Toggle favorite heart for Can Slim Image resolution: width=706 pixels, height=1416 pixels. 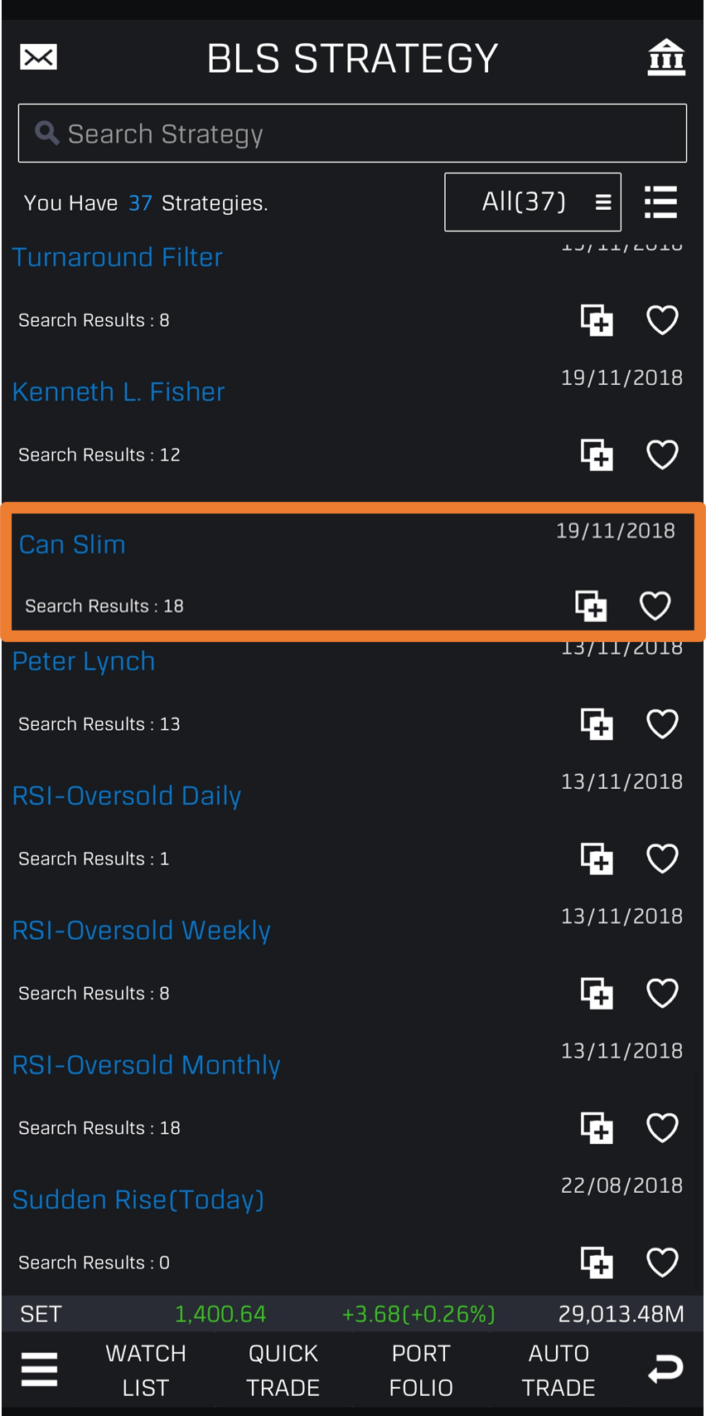pos(655,606)
